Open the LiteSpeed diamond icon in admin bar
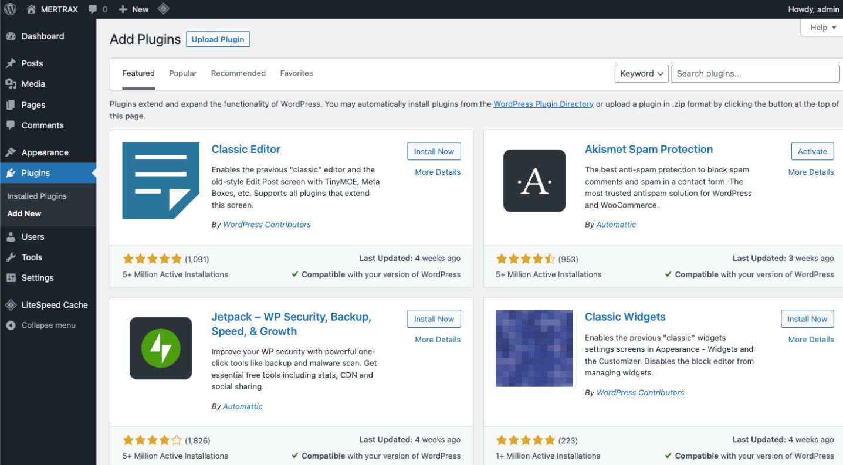The image size is (843, 465). [164, 9]
